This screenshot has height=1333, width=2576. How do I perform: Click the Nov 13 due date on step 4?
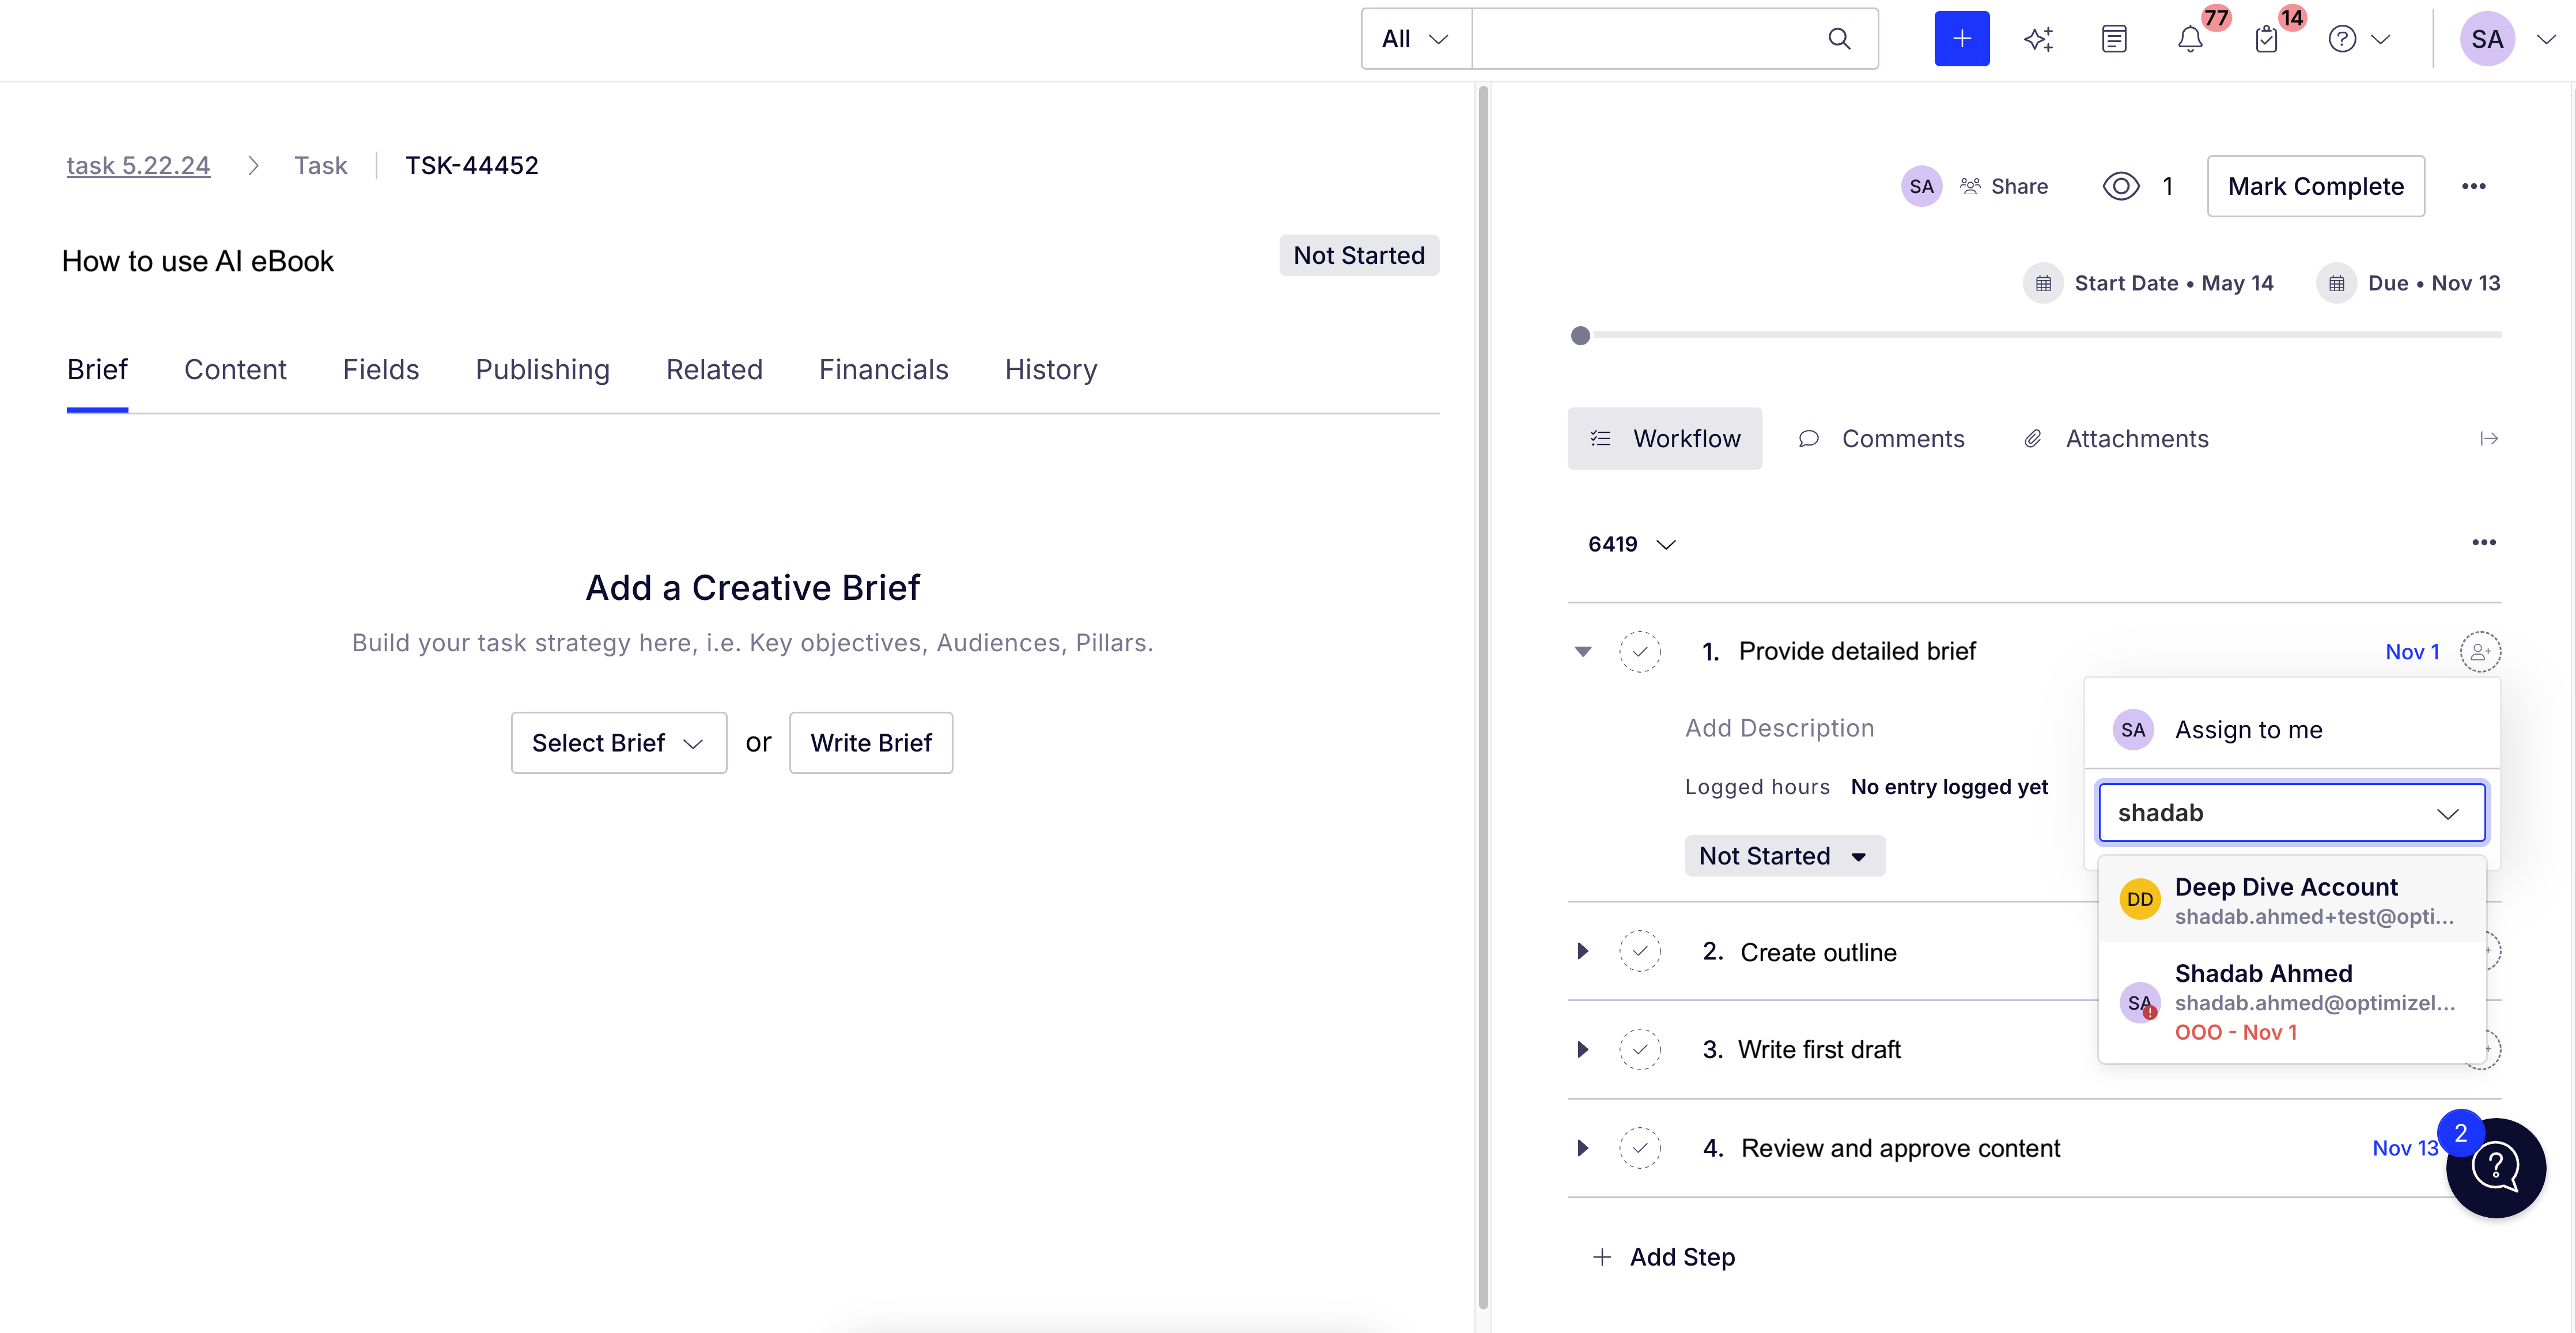coord(2406,1148)
